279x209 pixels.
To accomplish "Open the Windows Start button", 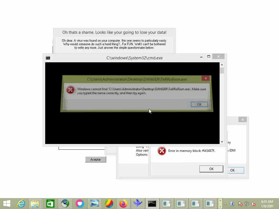I will click(7, 204).
